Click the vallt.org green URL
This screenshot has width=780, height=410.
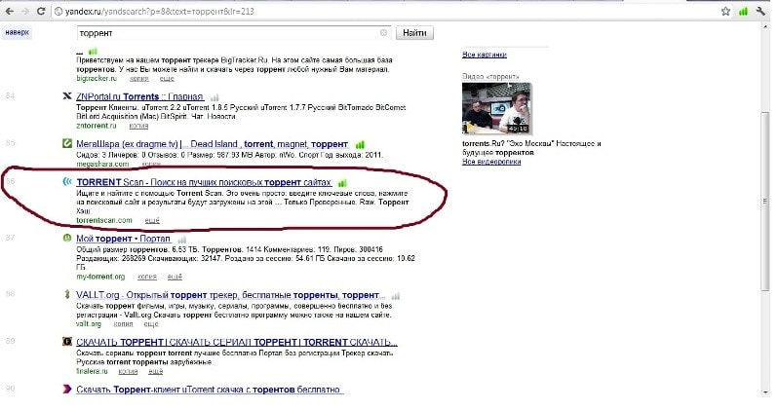89,323
